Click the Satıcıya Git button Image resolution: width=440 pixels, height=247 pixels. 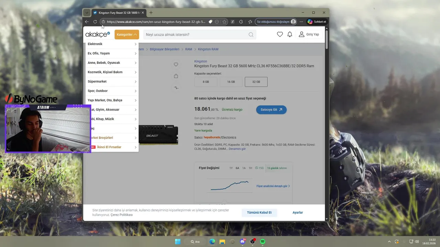click(271, 109)
